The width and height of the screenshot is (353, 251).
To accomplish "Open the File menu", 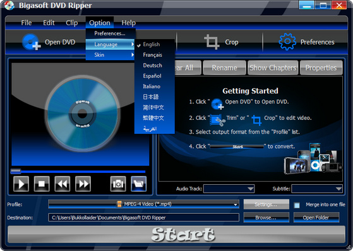I will [27, 23].
